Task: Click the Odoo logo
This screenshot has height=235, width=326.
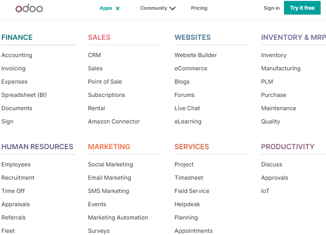Action: [x=29, y=8]
